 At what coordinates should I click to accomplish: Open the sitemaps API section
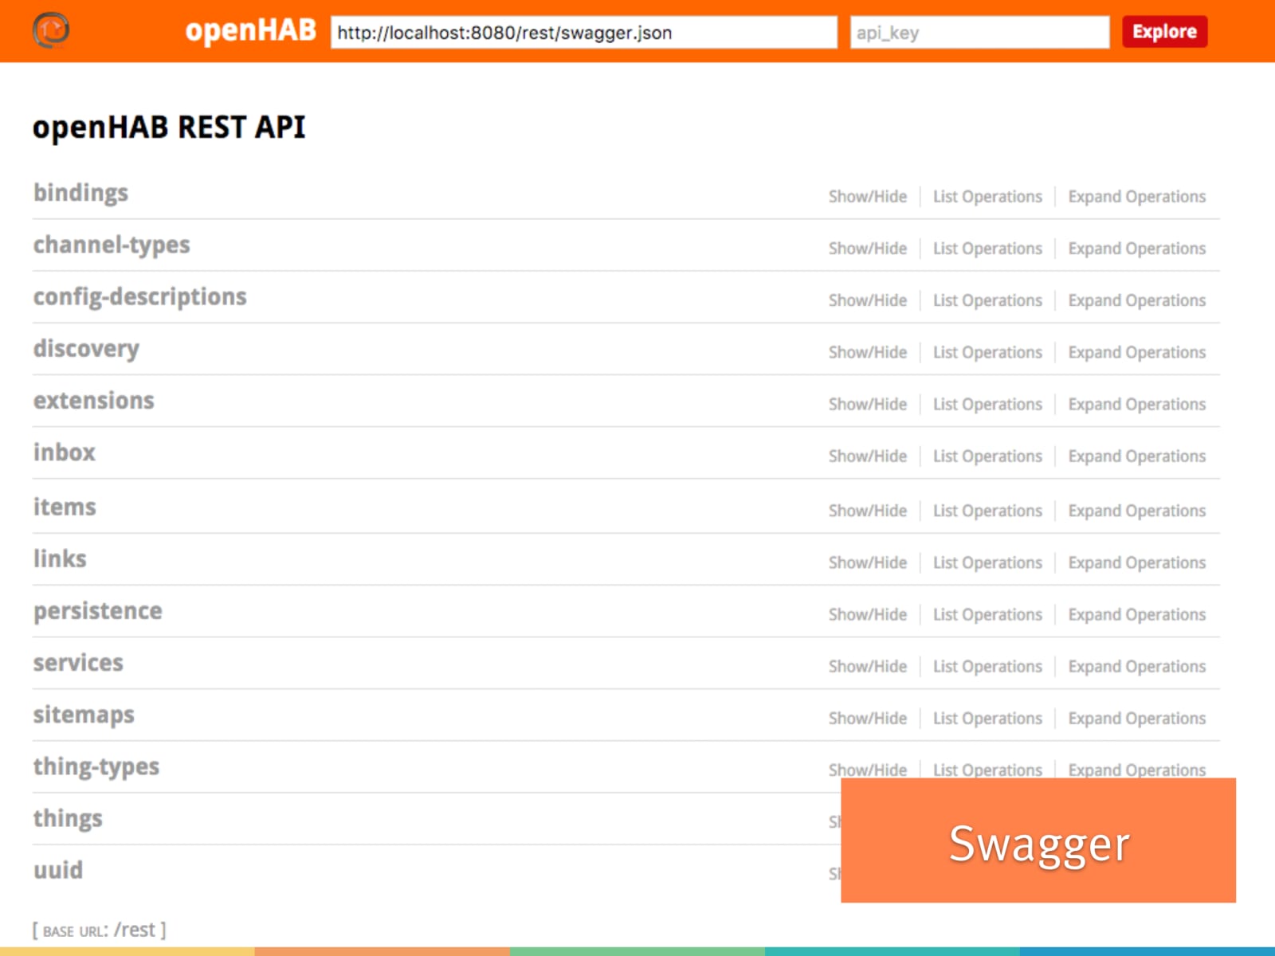coord(84,715)
